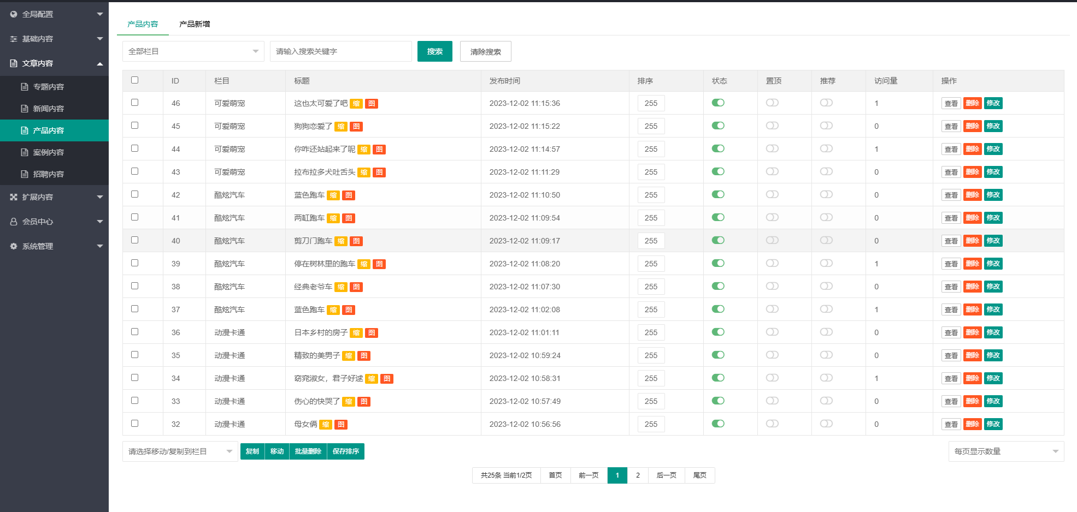Viewport: 1077px width, 512px height.
Task: Click the puzzle icon beside 扩展内容
Action: coord(14,197)
